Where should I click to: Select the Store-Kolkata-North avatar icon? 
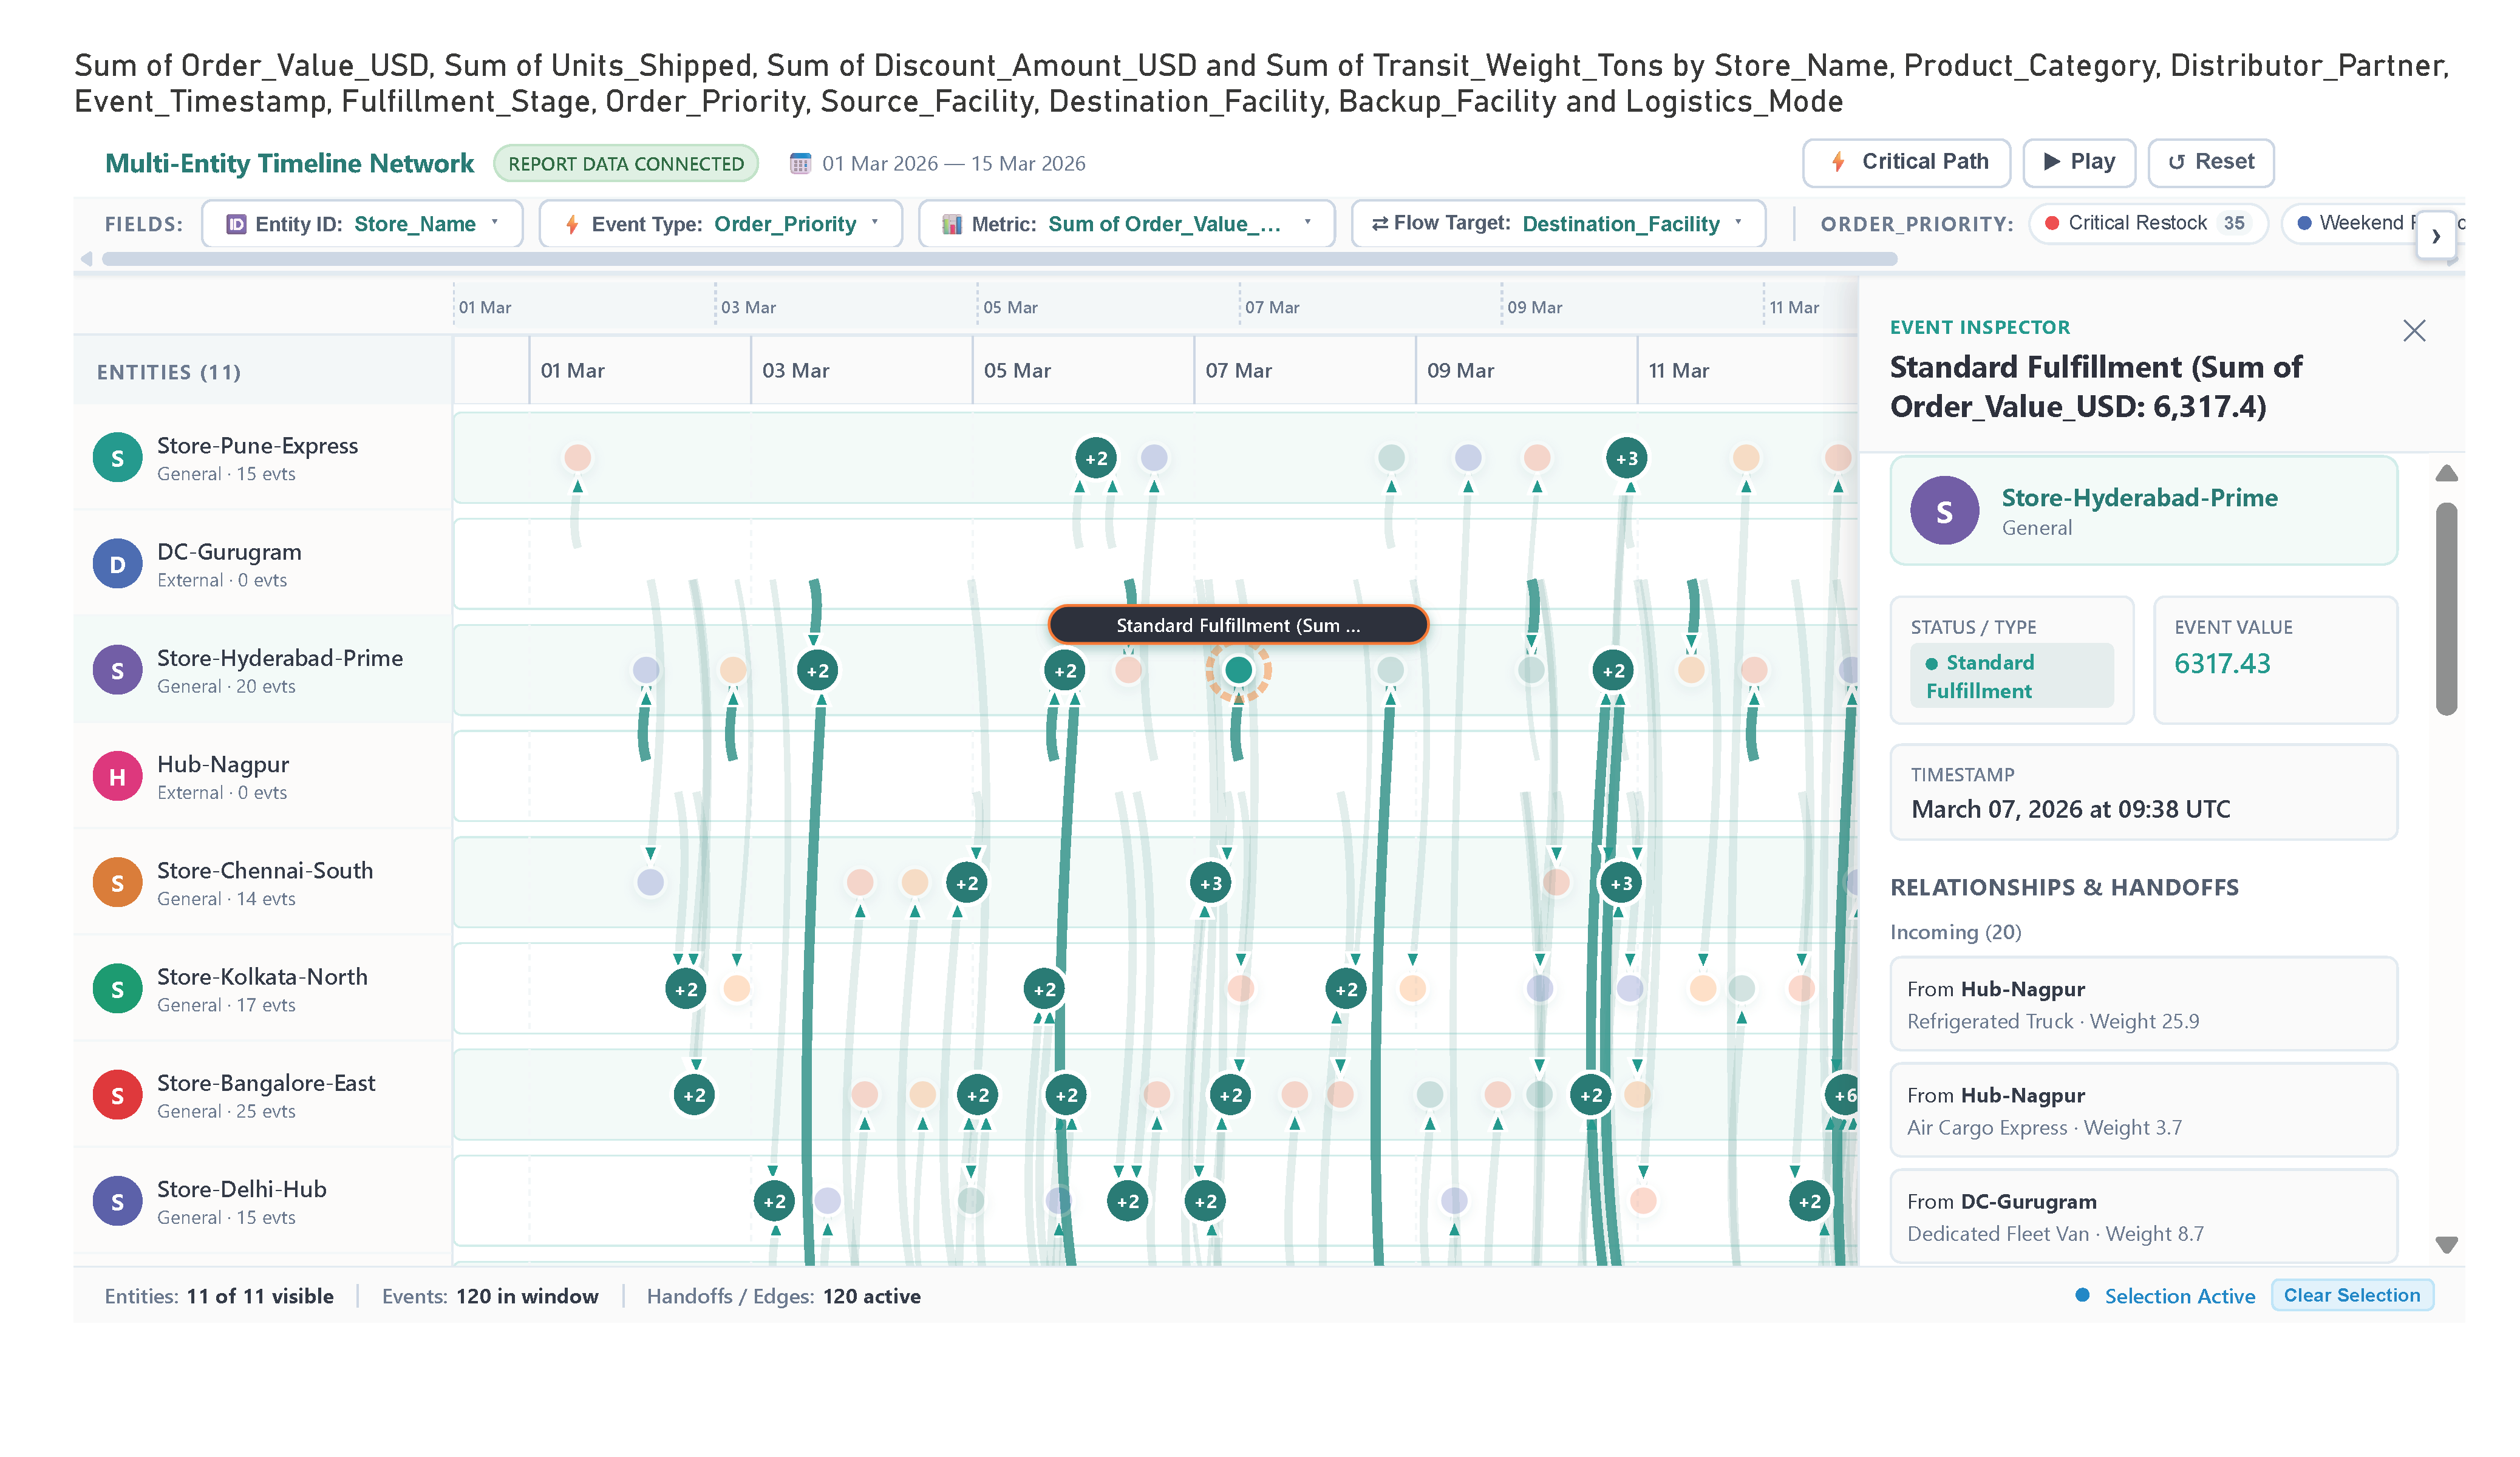(117, 989)
